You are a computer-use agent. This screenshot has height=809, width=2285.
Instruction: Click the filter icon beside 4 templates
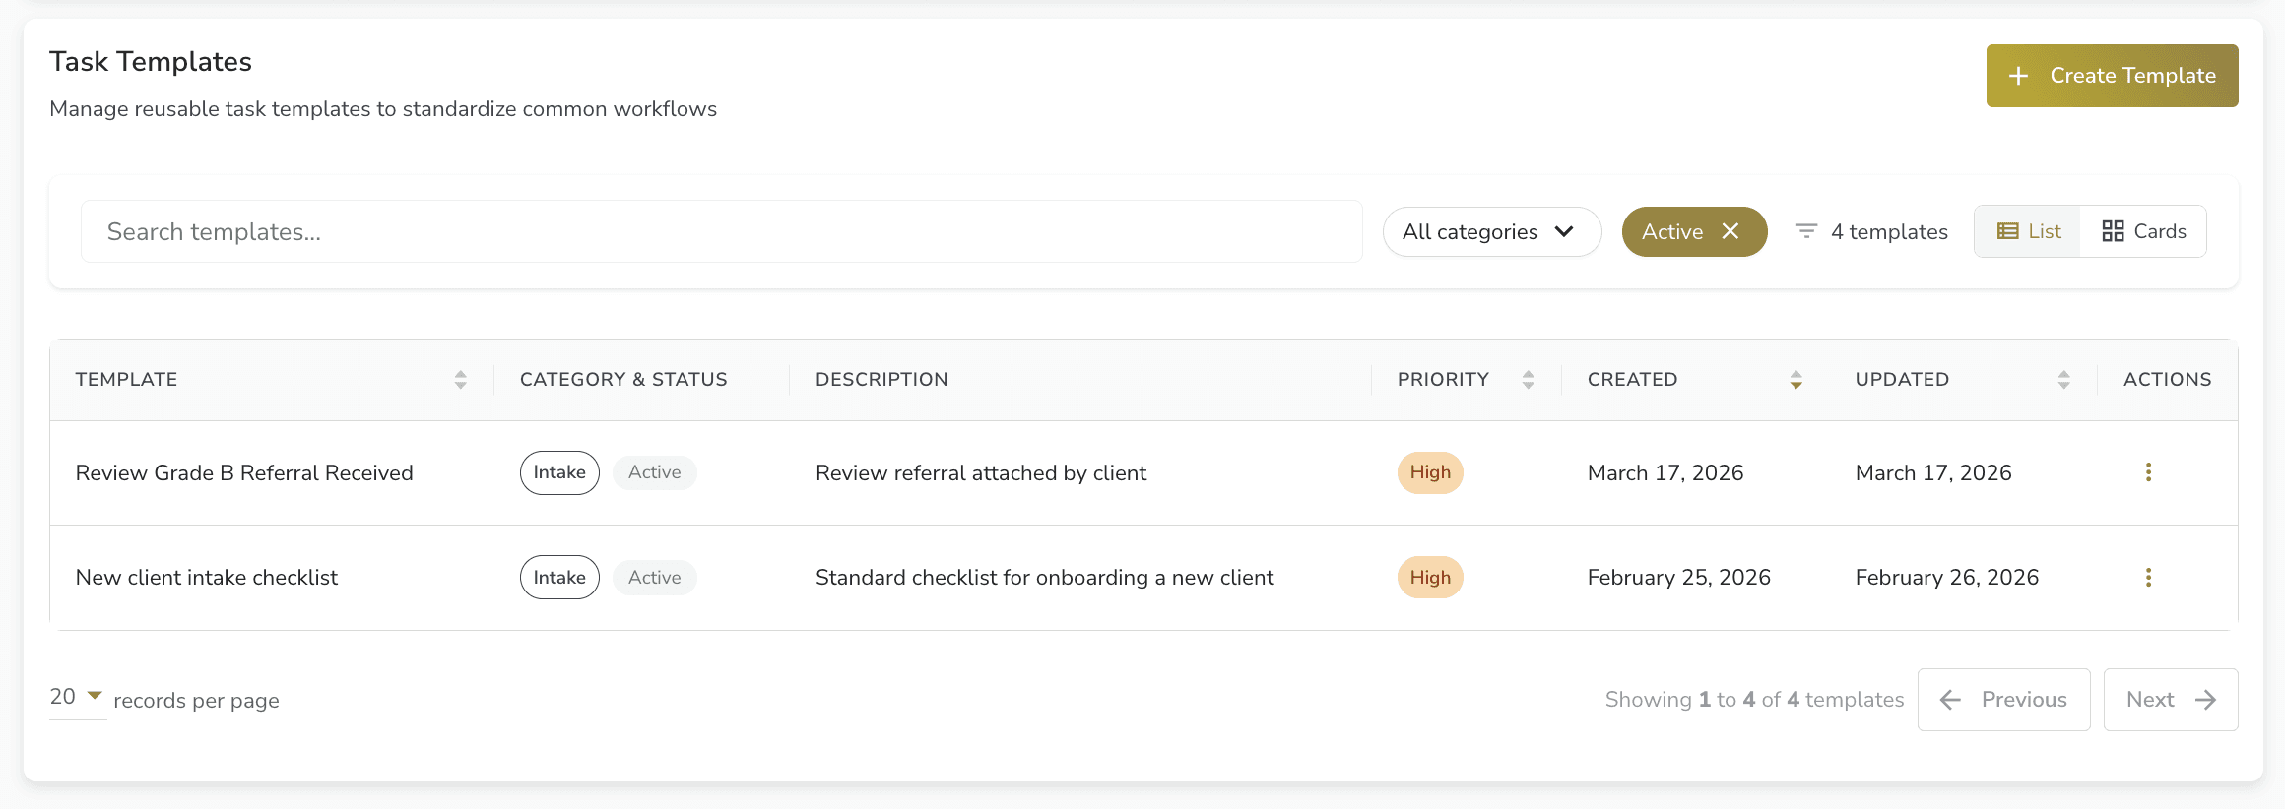click(1806, 231)
